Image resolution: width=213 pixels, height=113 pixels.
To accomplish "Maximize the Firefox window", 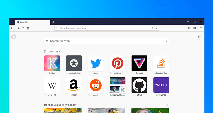I will (x=194, y=22).
